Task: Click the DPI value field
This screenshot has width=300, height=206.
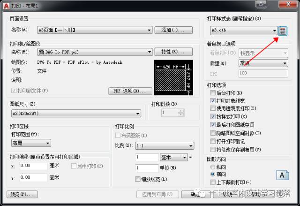Action: tap(263, 73)
